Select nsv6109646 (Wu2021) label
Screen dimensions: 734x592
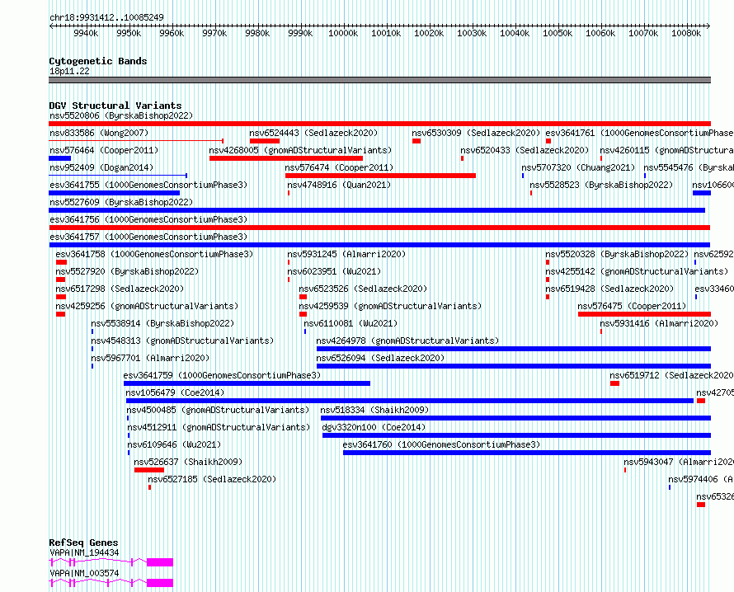pos(174,444)
